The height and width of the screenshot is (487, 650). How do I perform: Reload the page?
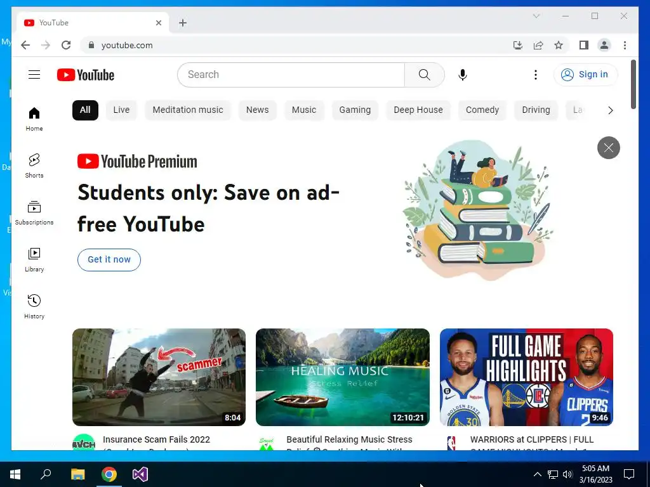pos(66,45)
